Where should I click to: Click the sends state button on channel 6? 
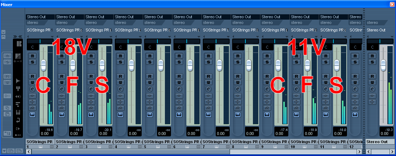point(179,108)
